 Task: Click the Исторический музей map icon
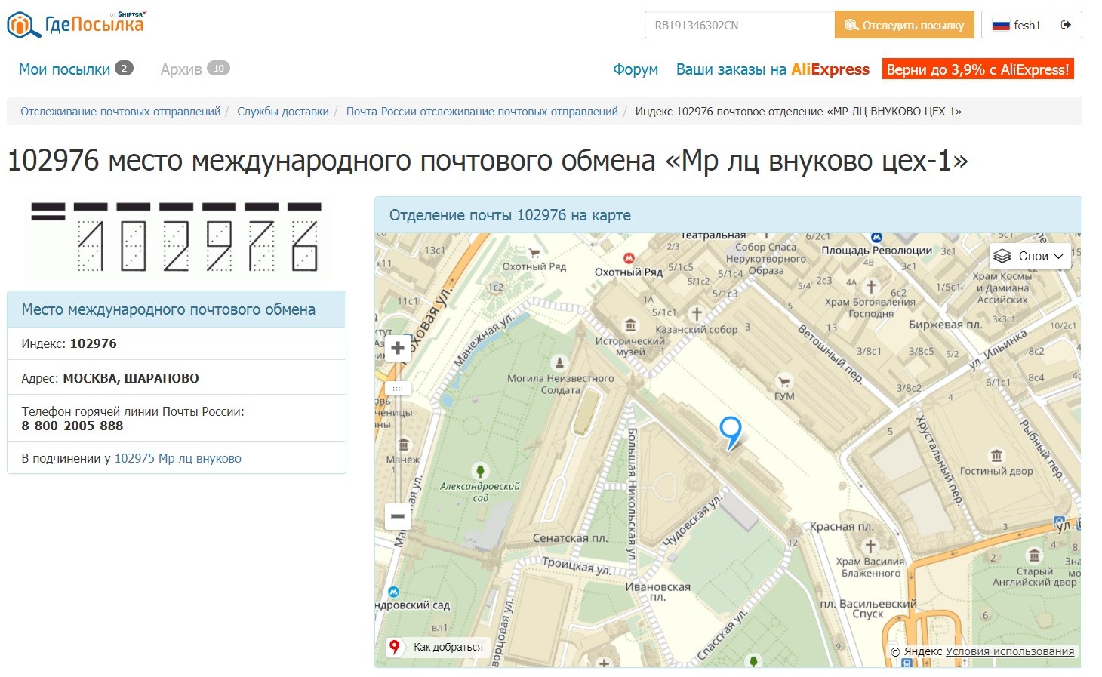pyautogui.click(x=630, y=325)
